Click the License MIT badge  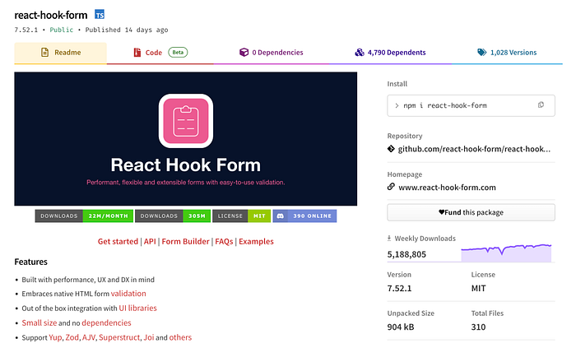click(242, 216)
